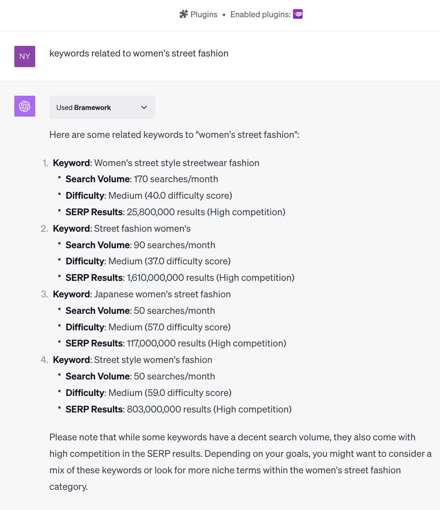Viewport: 440px width, 510px height.
Task: Click the intro line 'Here are some related keywords'
Action: (174, 135)
